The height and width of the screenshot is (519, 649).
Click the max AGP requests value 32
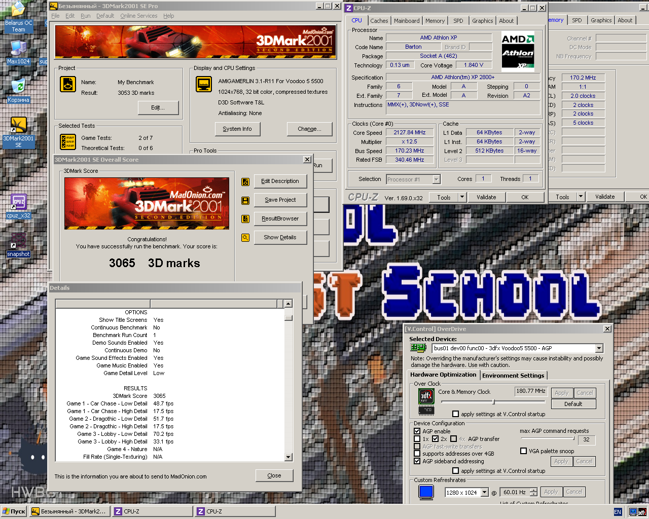(x=587, y=440)
